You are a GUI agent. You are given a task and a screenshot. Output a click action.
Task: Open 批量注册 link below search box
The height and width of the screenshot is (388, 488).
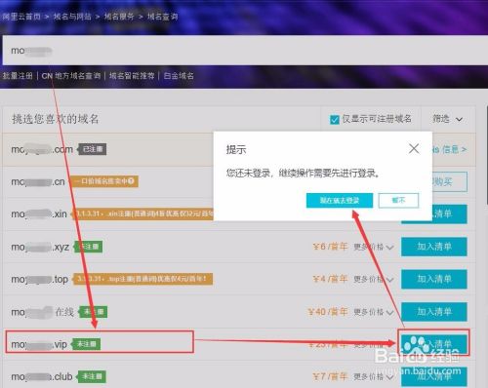pyautogui.click(x=18, y=76)
